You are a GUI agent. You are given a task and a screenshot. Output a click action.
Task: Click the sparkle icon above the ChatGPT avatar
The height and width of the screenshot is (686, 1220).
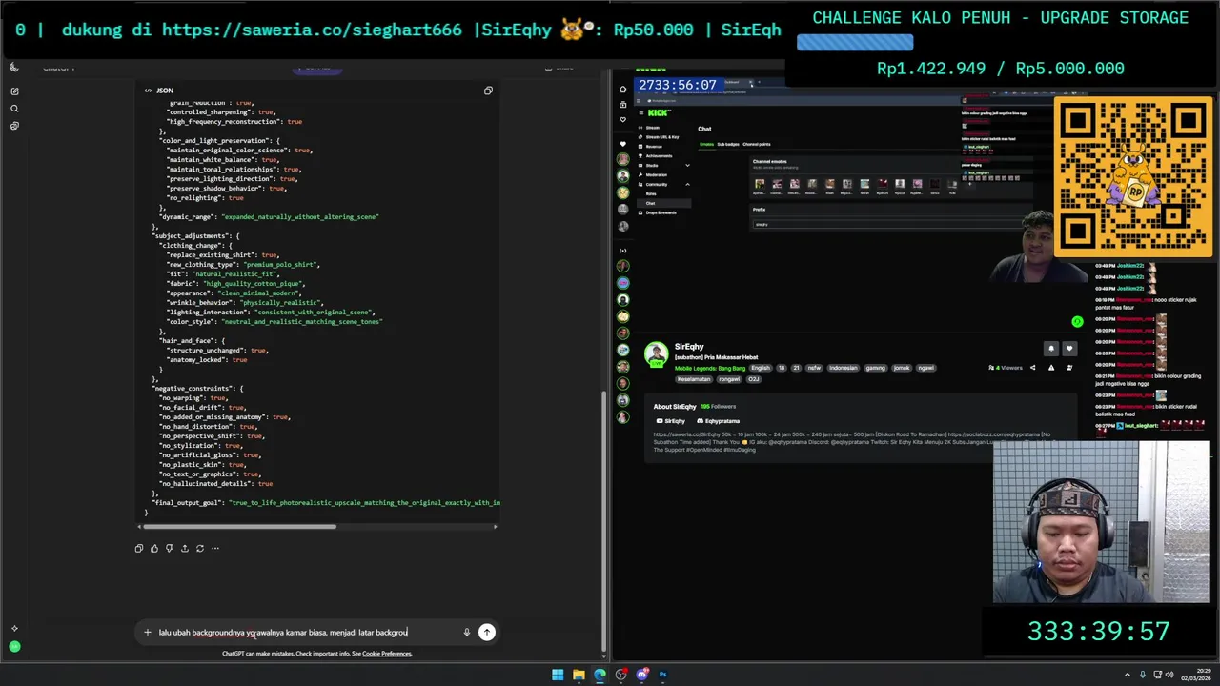click(x=14, y=629)
